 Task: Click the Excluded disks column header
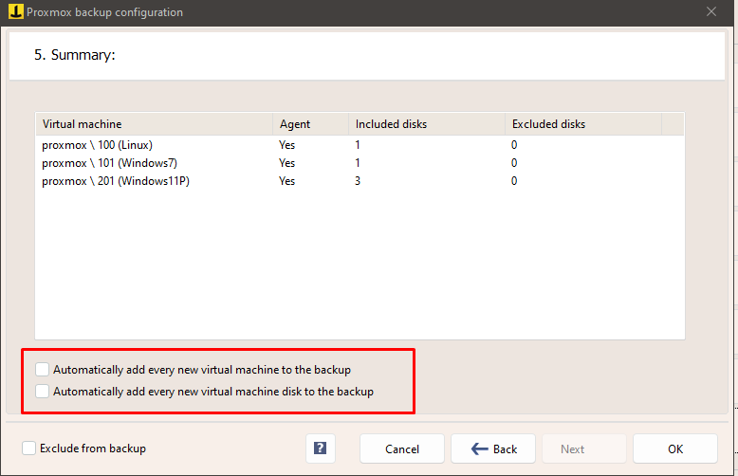coord(581,124)
